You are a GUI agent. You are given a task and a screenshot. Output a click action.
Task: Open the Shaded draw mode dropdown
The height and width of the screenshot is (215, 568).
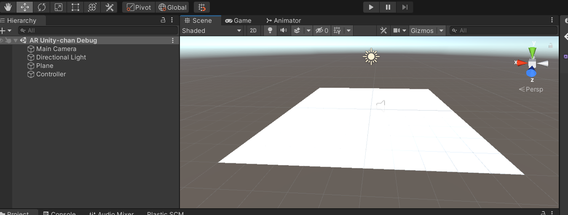[212, 30]
